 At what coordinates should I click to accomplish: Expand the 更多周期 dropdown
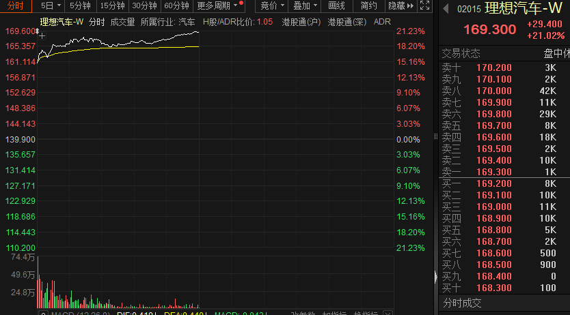pos(217,6)
